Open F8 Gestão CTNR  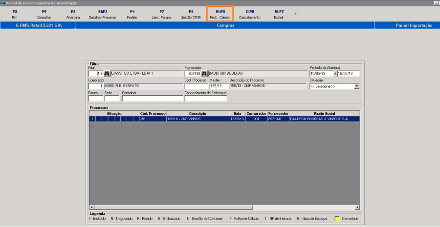191,15
